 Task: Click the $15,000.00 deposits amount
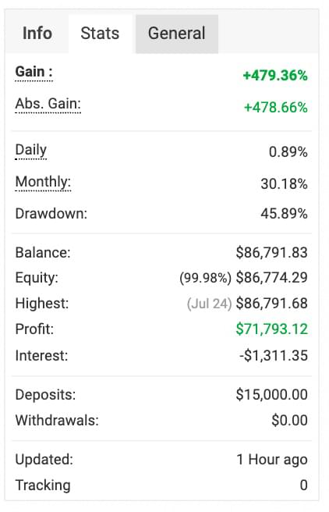click(x=271, y=394)
